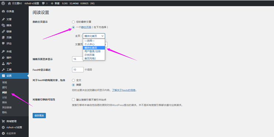This screenshot has height=137, width=274.
Task: Open 仪表盘 dashboard icon in sidebar
Action: [x=3, y=11]
